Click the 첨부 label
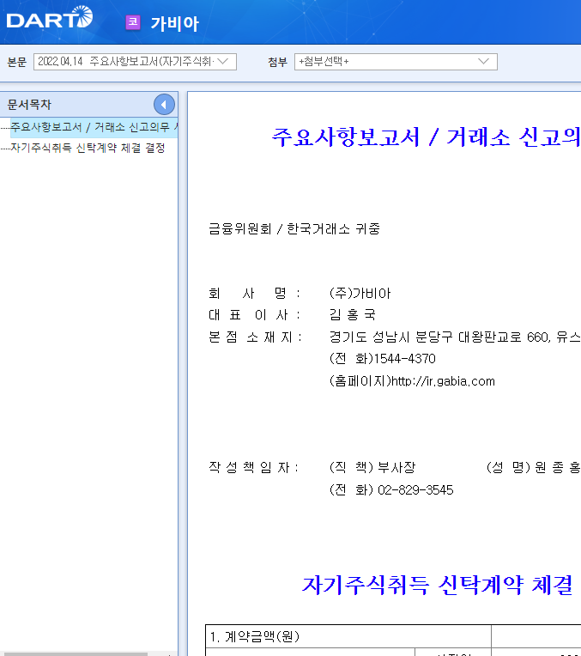The height and width of the screenshot is (656, 581). pyautogui.click(x=278, y=62)
